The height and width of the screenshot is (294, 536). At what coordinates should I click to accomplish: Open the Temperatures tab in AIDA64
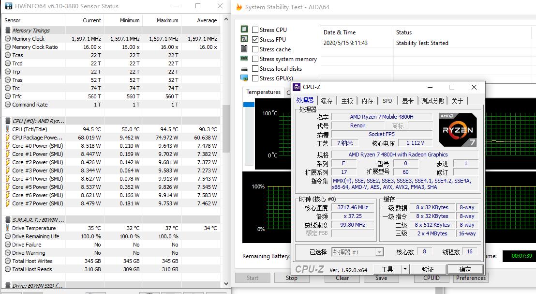263,92
